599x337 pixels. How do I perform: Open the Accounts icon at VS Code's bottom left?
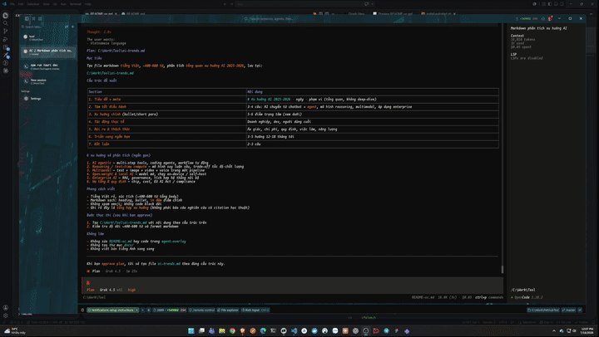pyautogui.click(x=5, y=307)
